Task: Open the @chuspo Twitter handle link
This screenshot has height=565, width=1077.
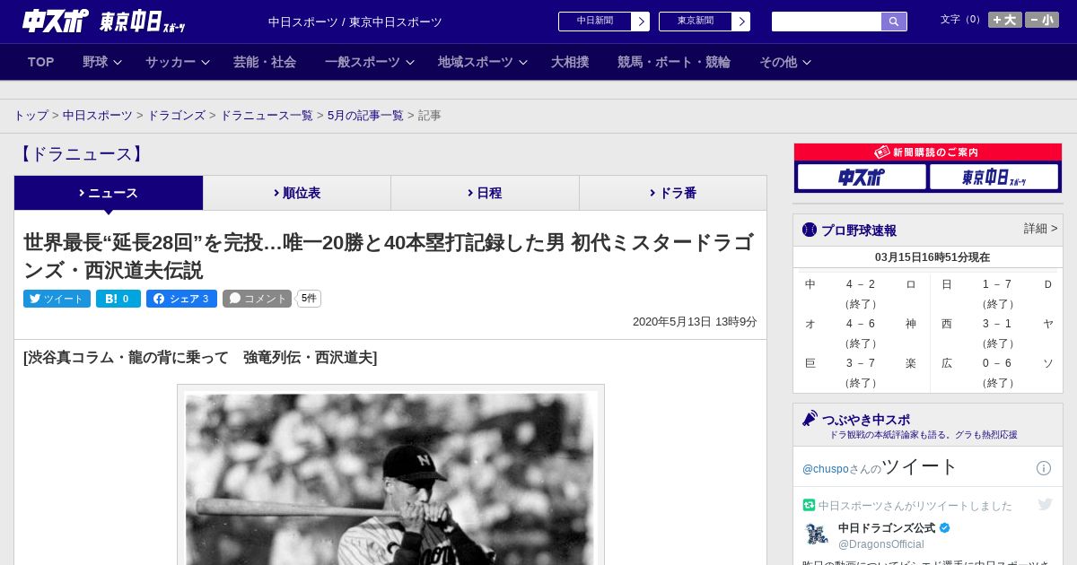Action: pyautogui.click(x=825, y=469)
